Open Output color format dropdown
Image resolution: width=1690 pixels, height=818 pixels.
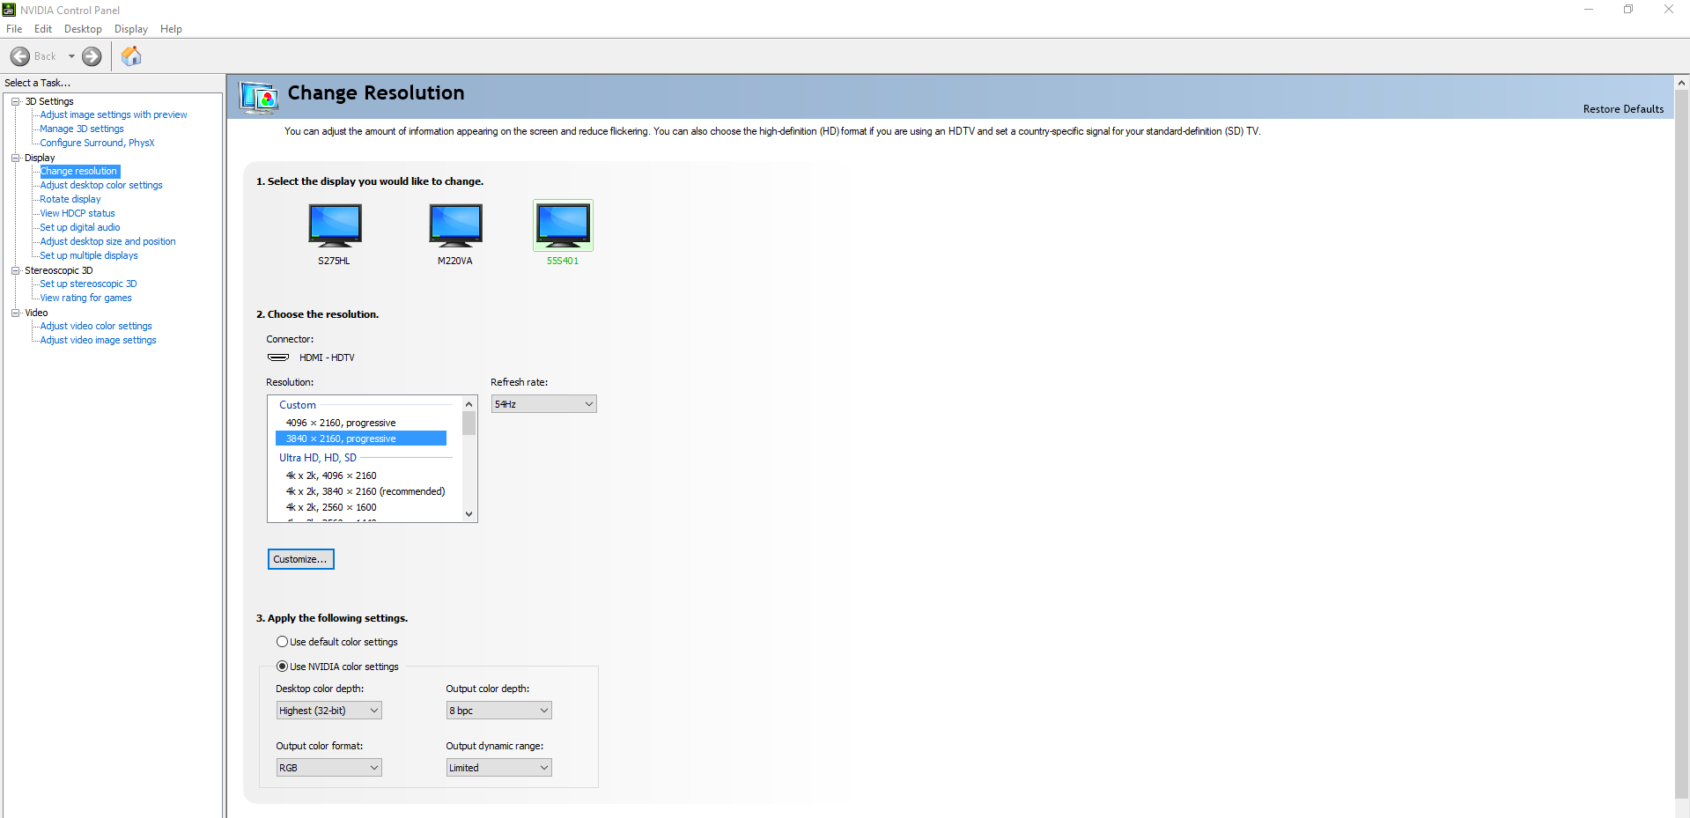tap(328, 768)
